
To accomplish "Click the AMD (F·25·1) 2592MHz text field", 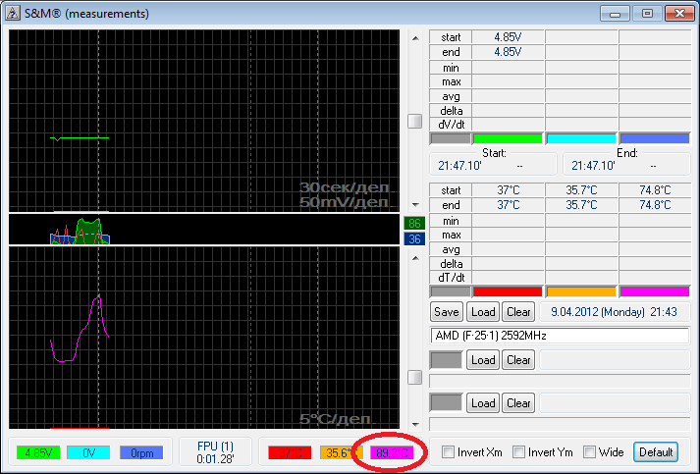I will click(x=560, y=336).
